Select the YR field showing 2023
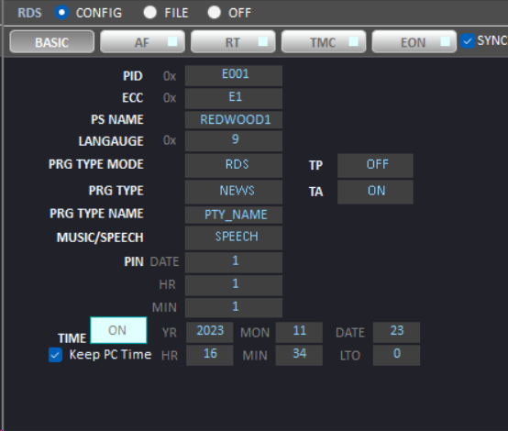The image size is (508, 431). click(x=210, y=332)
